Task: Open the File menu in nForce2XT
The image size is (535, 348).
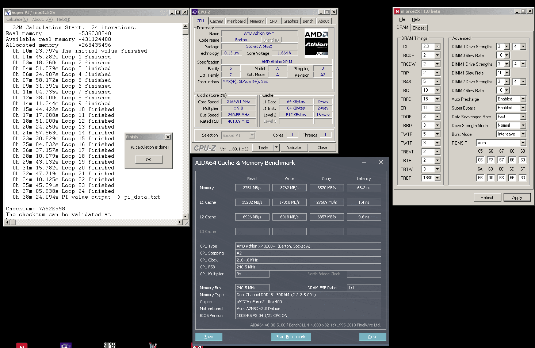Action: pos(402,19)
